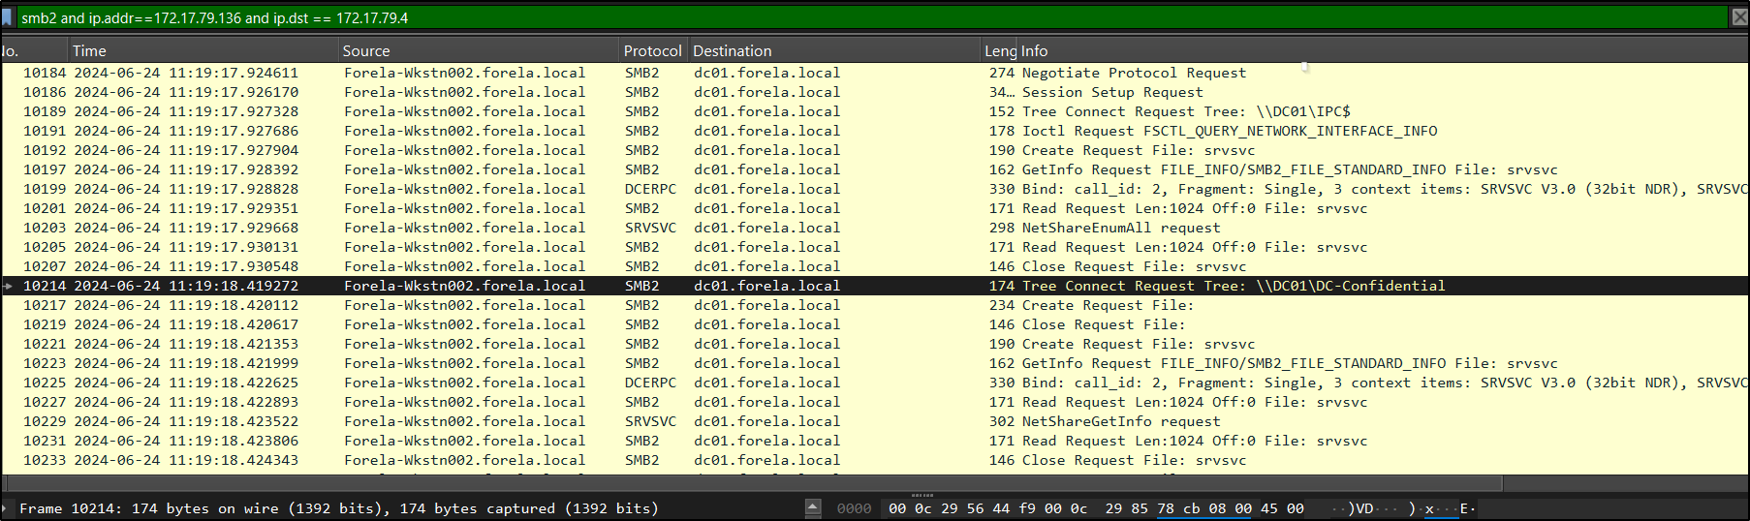This screenshot has width=1750, height=521.
Task: Click the Protocol column header
Action: (651, 50)
